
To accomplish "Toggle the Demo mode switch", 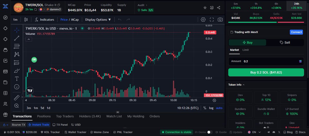I will click(x=210, y=132).
